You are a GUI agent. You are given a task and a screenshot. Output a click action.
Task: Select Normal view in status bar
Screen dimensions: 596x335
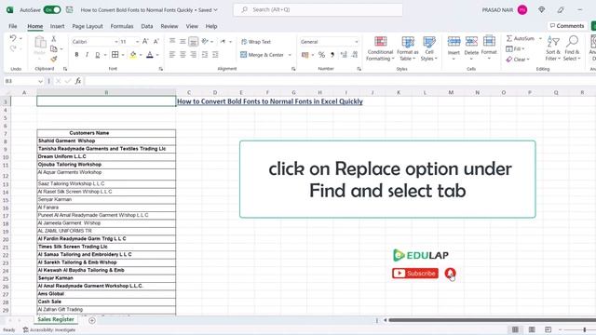click(515, 329)
